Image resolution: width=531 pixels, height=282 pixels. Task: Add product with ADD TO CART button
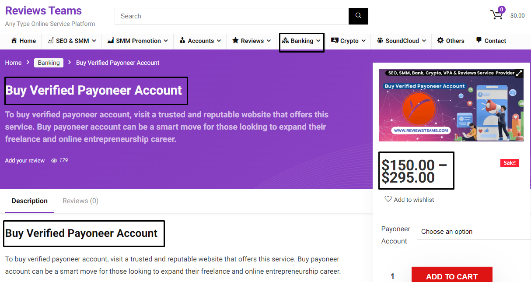(x=452, y=275)
